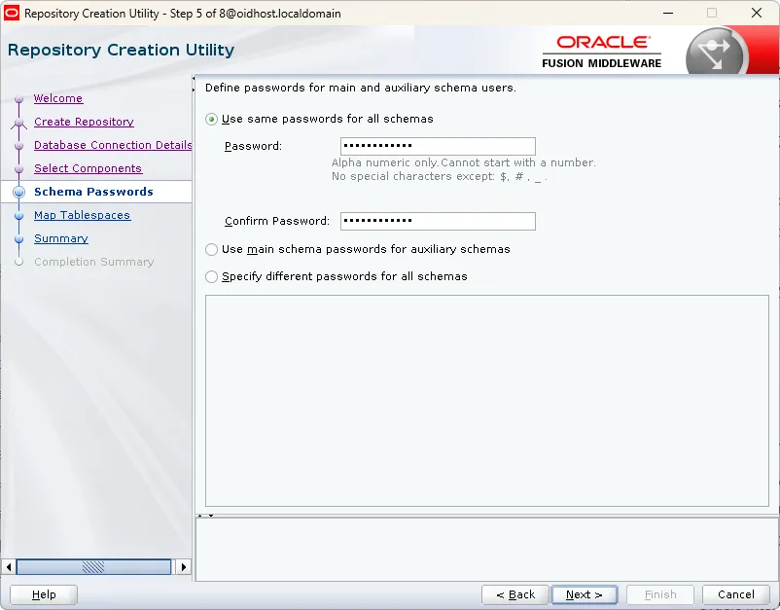The image size is (780, 610).
Task: Go to Select Components step
Action: point(89,168)
